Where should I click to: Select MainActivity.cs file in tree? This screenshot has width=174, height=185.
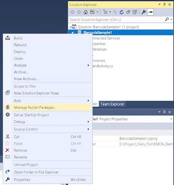point(103,66)
